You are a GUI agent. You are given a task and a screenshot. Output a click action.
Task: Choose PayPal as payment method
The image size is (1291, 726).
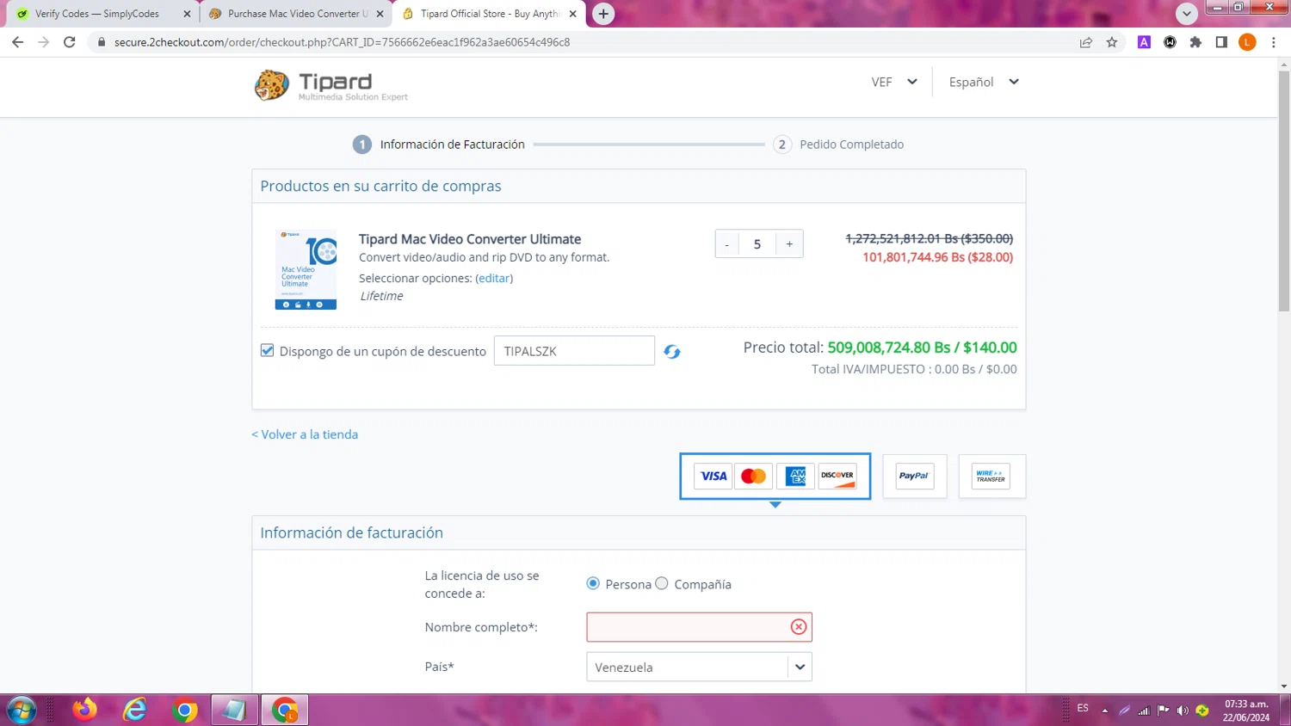point(914,476)
